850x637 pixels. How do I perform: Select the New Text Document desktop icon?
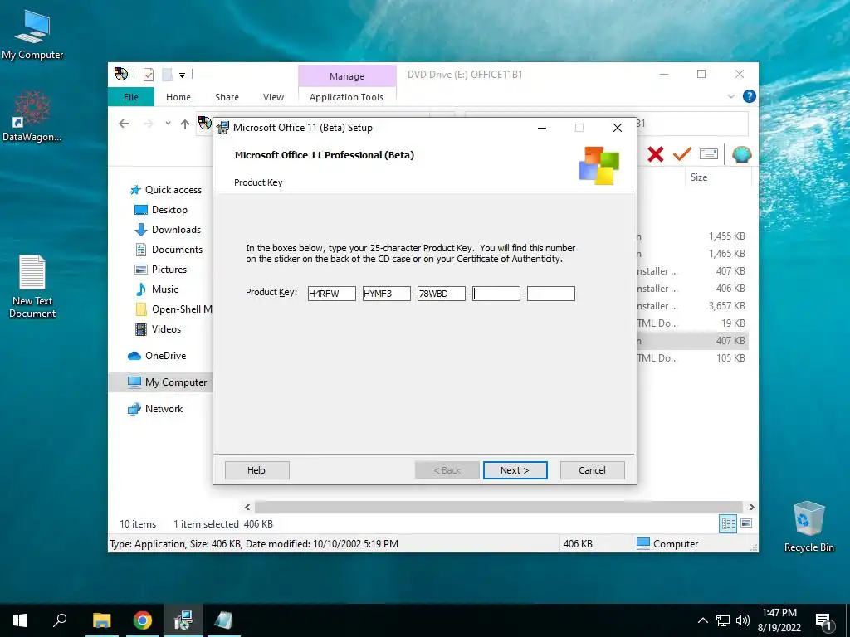point(32,286)
